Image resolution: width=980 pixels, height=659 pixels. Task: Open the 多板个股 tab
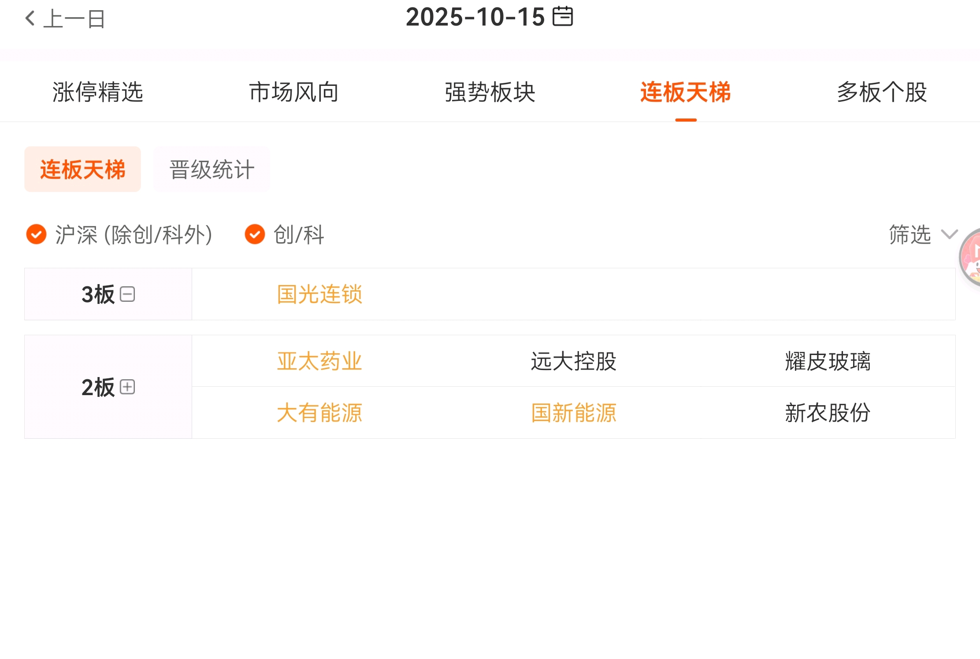pos(882,92)
